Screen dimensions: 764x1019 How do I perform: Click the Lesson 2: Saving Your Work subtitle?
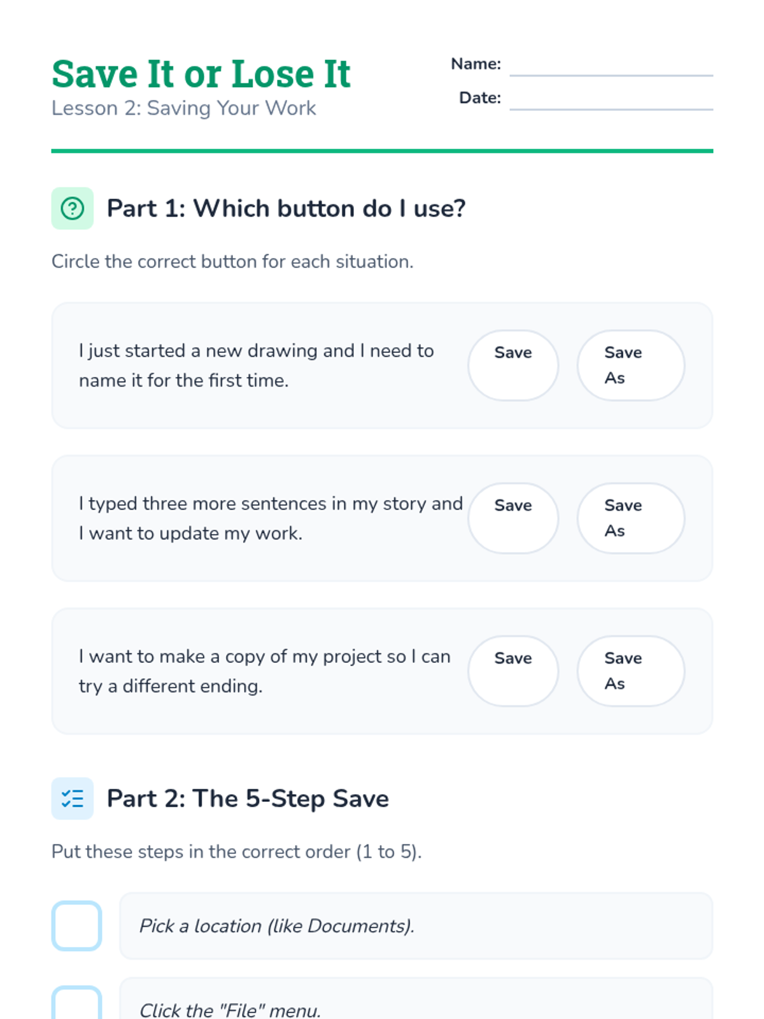(184, 108)
